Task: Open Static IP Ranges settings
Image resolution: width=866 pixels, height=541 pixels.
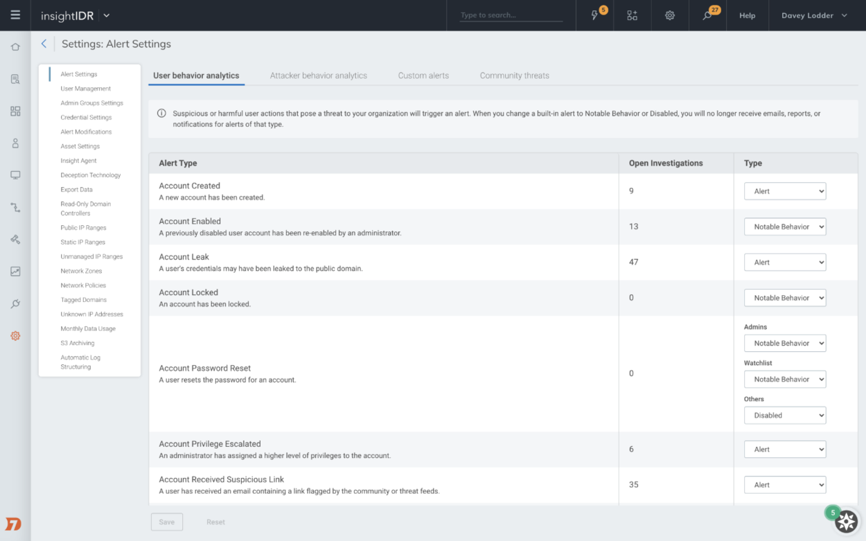Action: click(x=83, y=242)
